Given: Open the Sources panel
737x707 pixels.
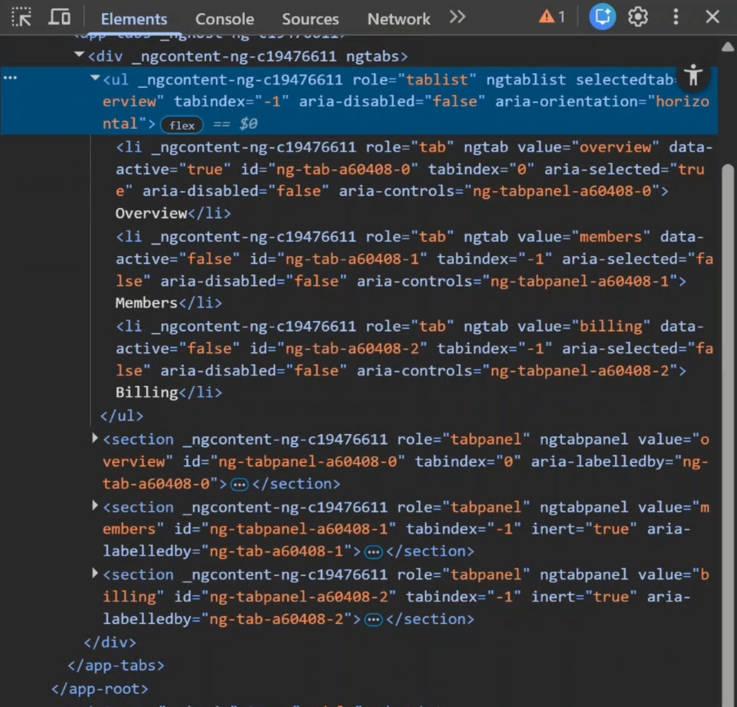Looking at the screenshot, I should click(x=310, y=19).
